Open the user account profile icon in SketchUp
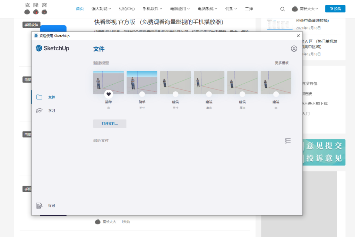This screenshot has height=237, width=355. 294,49
